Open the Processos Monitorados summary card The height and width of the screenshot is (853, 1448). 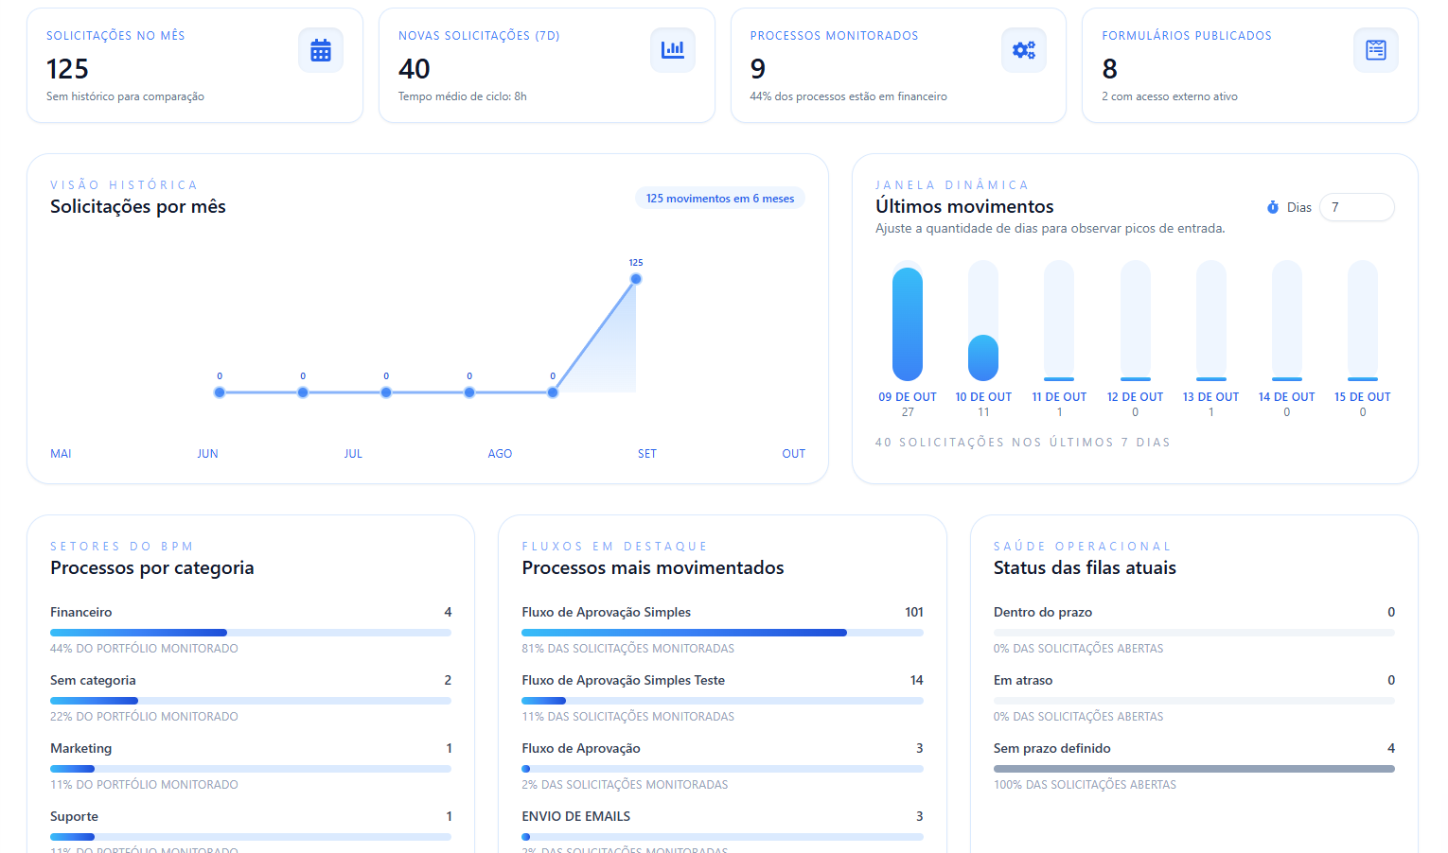(897, 66)
